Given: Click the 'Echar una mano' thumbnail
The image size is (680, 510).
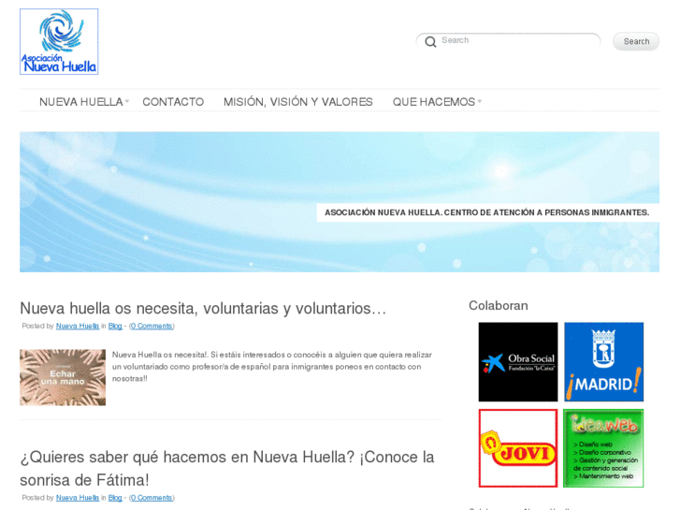Looking at the screenshot, I should pyautogui.click(x=63, y=378).
